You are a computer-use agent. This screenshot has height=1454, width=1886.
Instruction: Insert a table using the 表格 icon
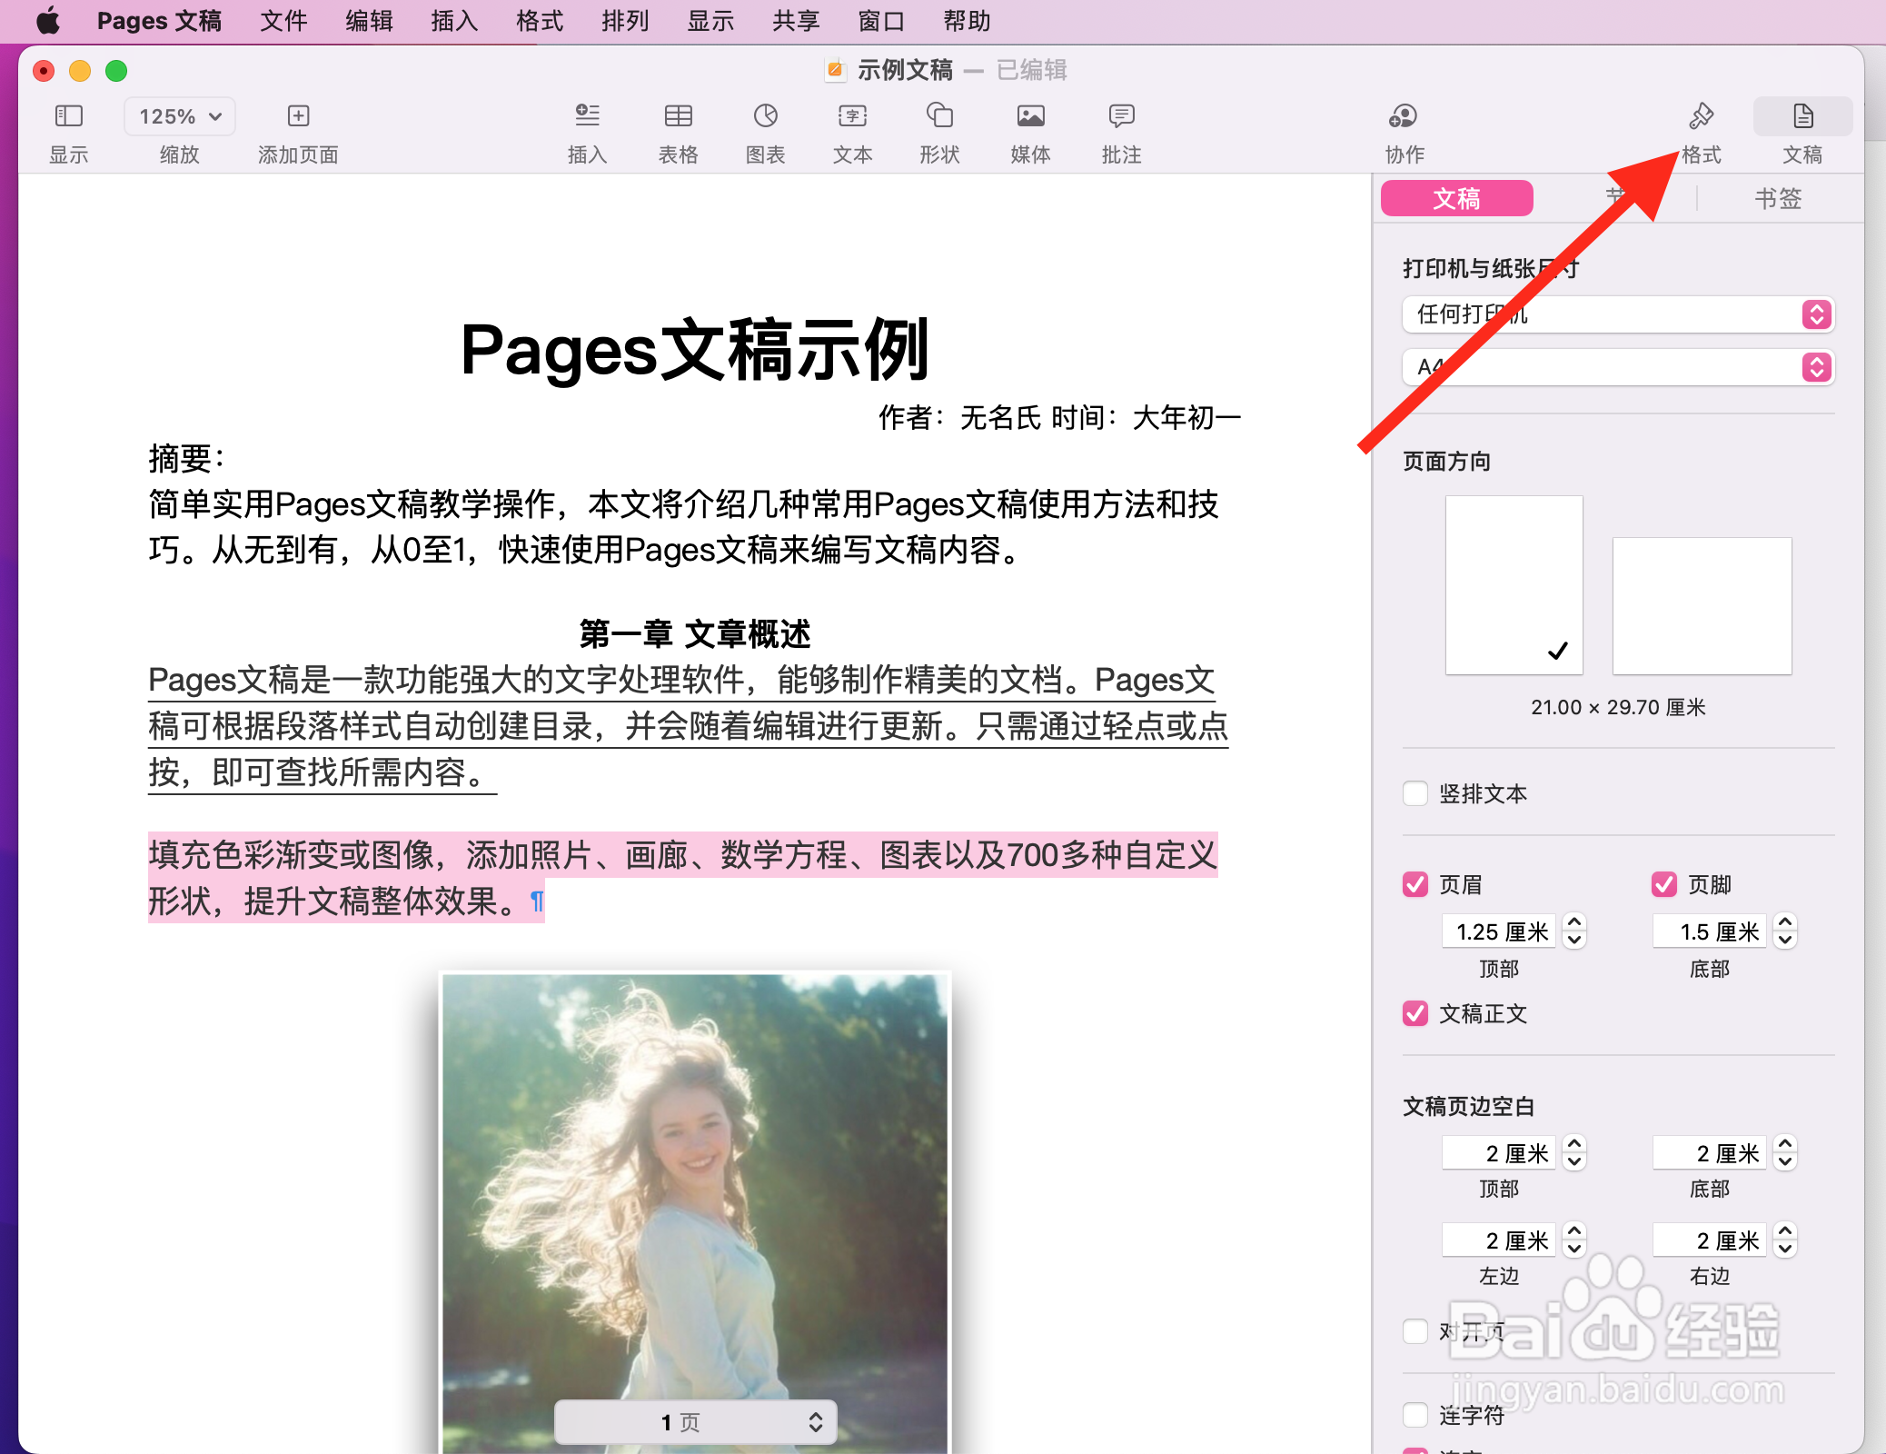point(678,116)
